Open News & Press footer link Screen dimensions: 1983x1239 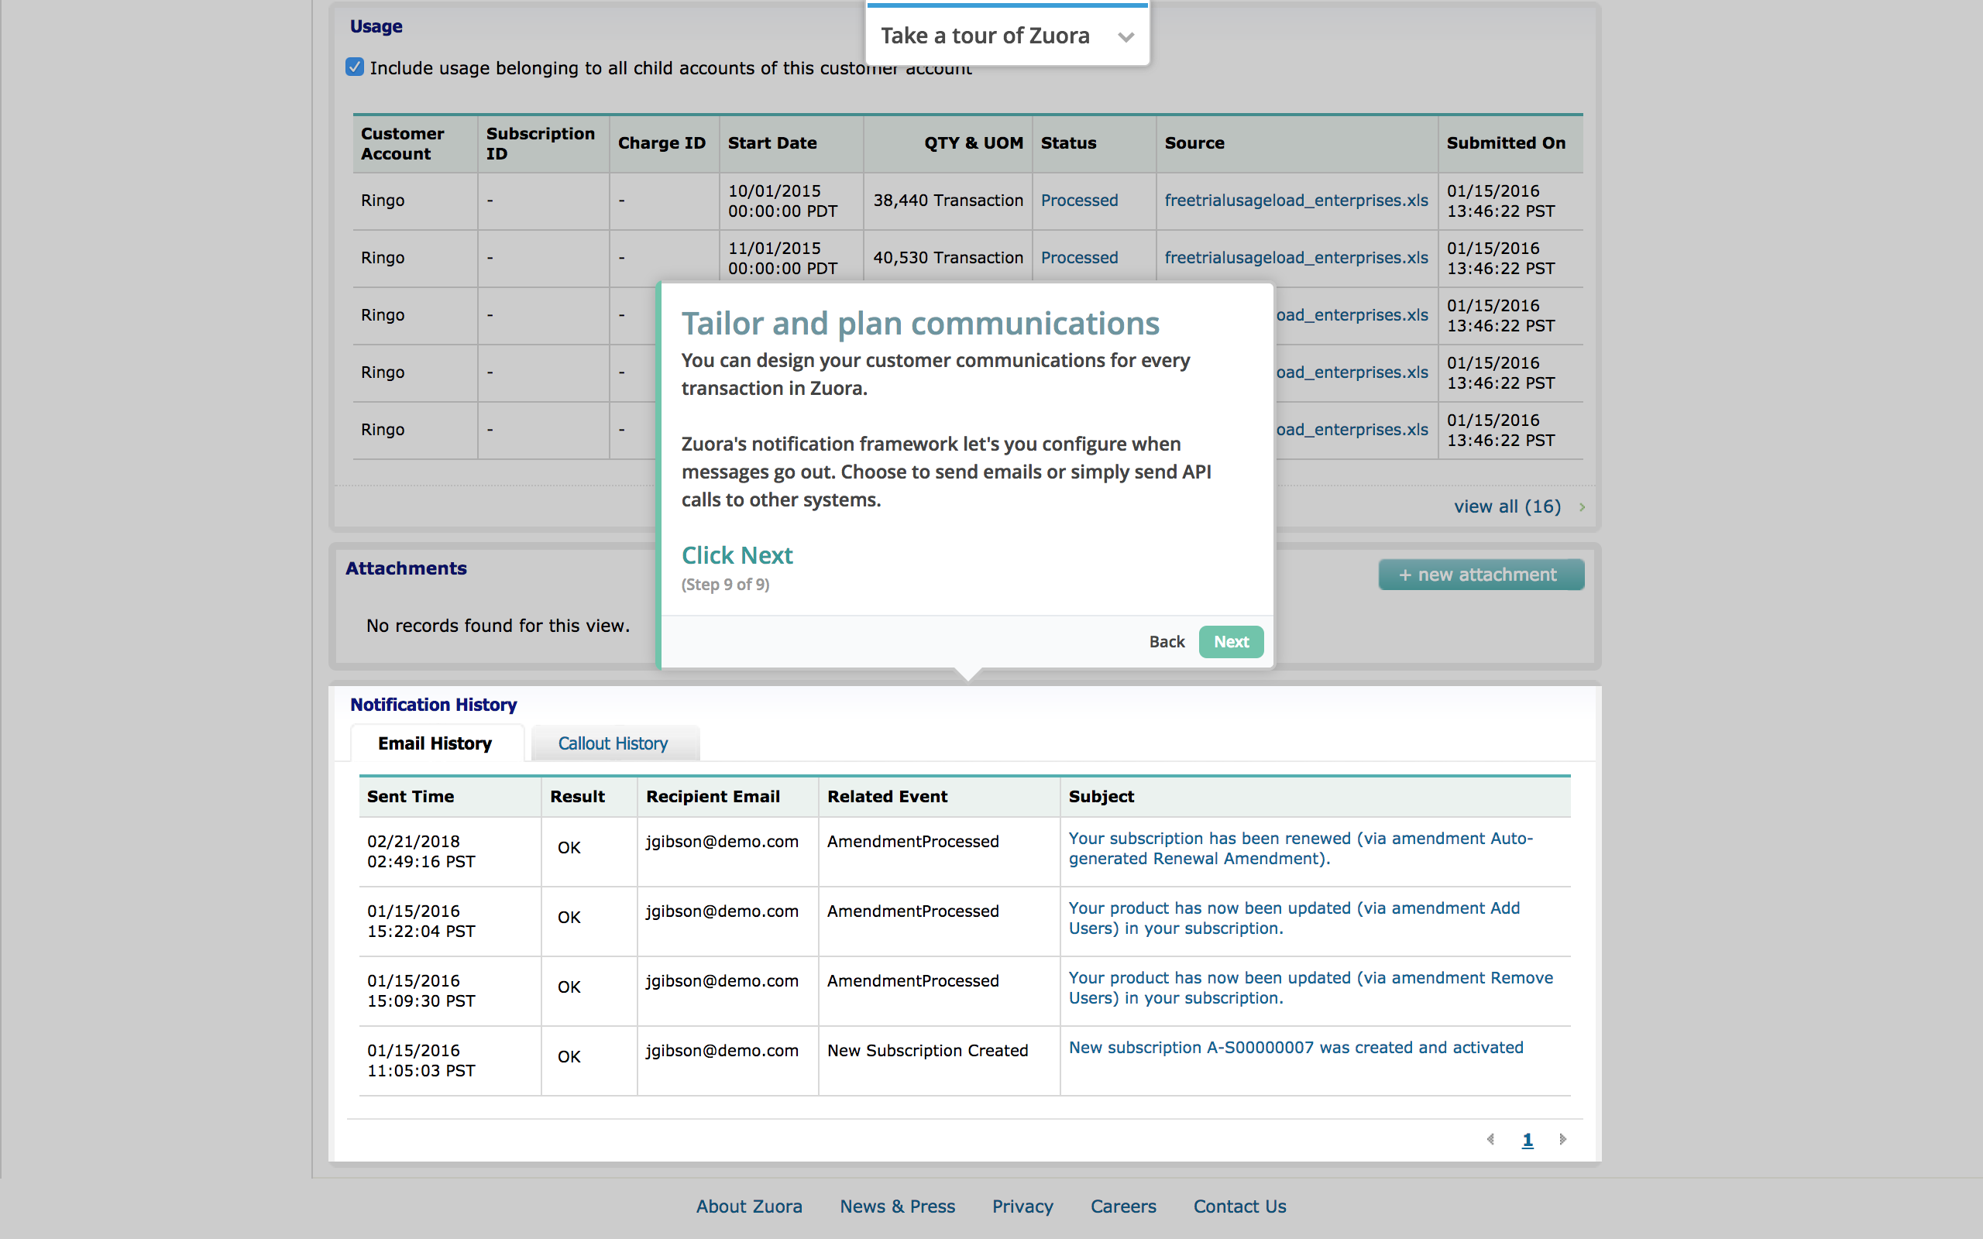pyautogui.click(x=897, y=1206)
